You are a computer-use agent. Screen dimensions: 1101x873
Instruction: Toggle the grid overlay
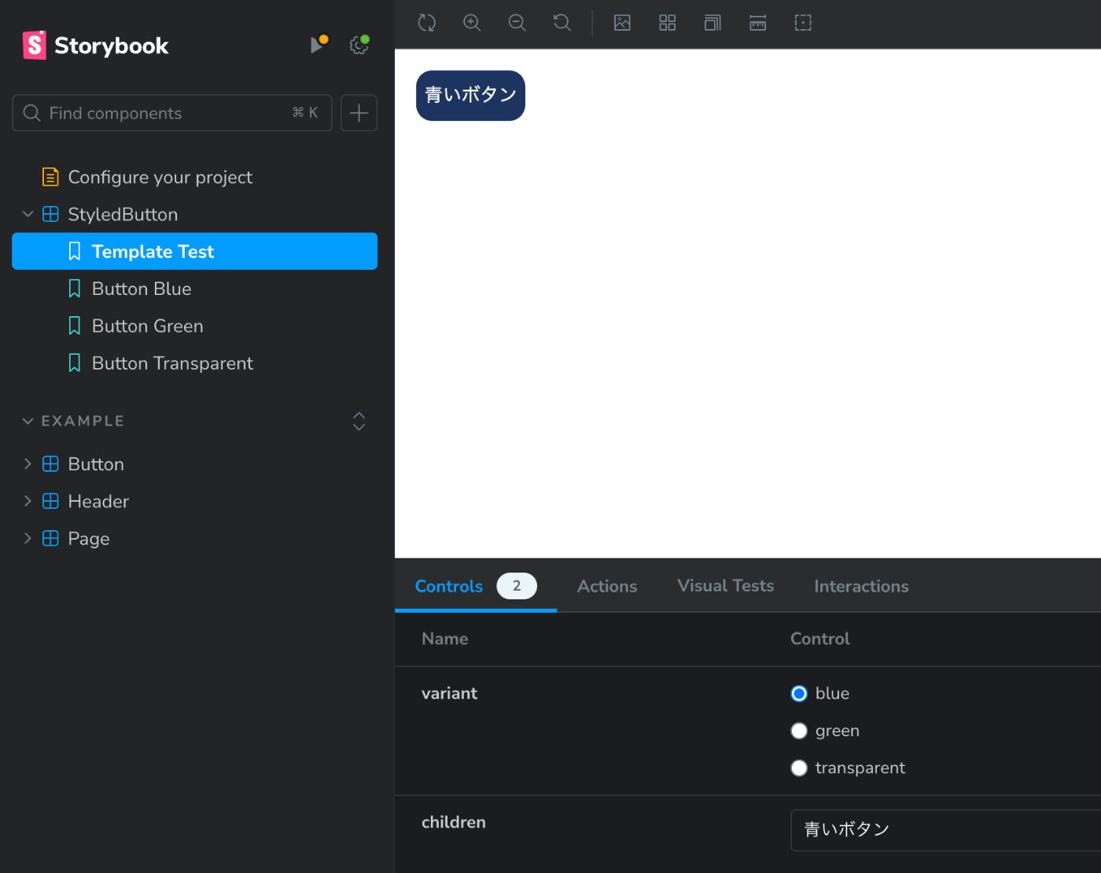(668, 23)
